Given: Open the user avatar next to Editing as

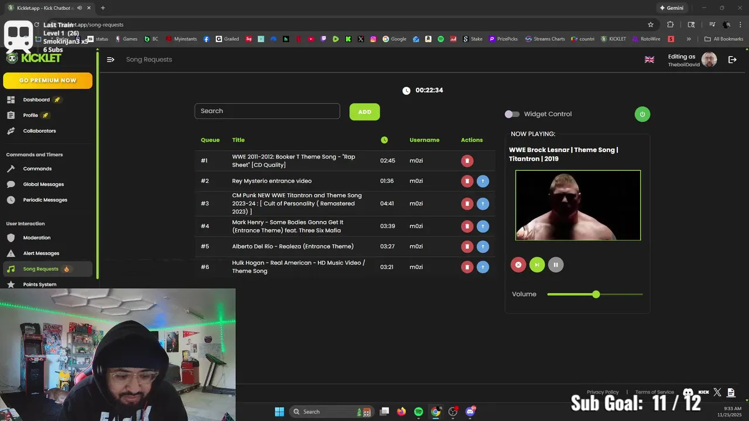Looking at the screenshot, I should coord(709,60).
